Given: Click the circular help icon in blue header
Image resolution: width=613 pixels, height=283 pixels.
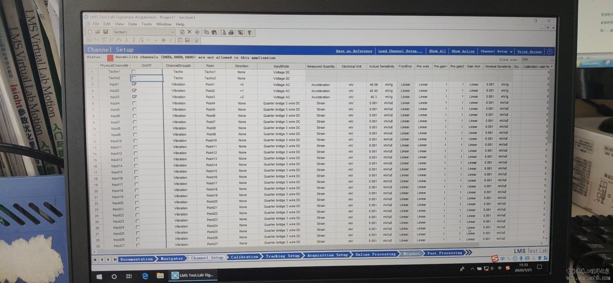Looking at the screenshot, I should click(550, 52).
